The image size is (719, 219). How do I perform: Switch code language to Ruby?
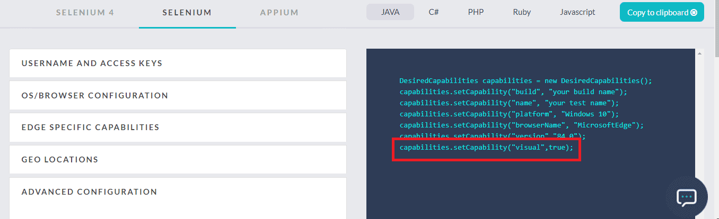[x=522, y=12]
